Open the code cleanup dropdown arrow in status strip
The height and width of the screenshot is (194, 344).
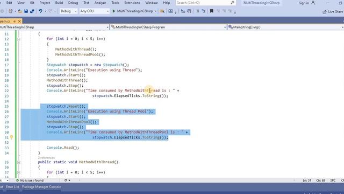click(69, 181)
